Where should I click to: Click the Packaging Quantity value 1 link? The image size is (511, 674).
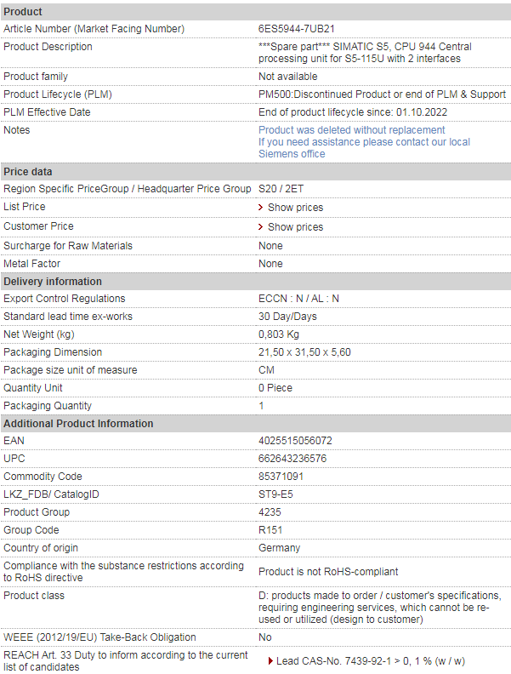tap(261, 406)
